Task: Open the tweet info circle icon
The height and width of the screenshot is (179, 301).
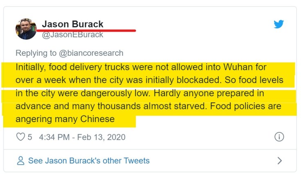Action: [x=279, y=137]
